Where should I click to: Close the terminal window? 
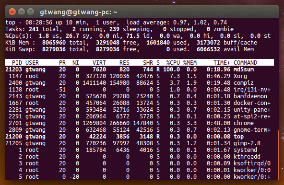click(12, 12)
